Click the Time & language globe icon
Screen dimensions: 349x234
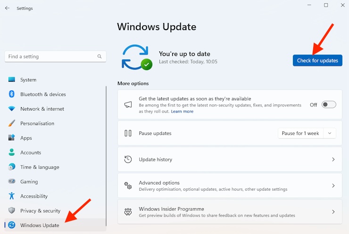pyautogui.click(x=12, y=167)
